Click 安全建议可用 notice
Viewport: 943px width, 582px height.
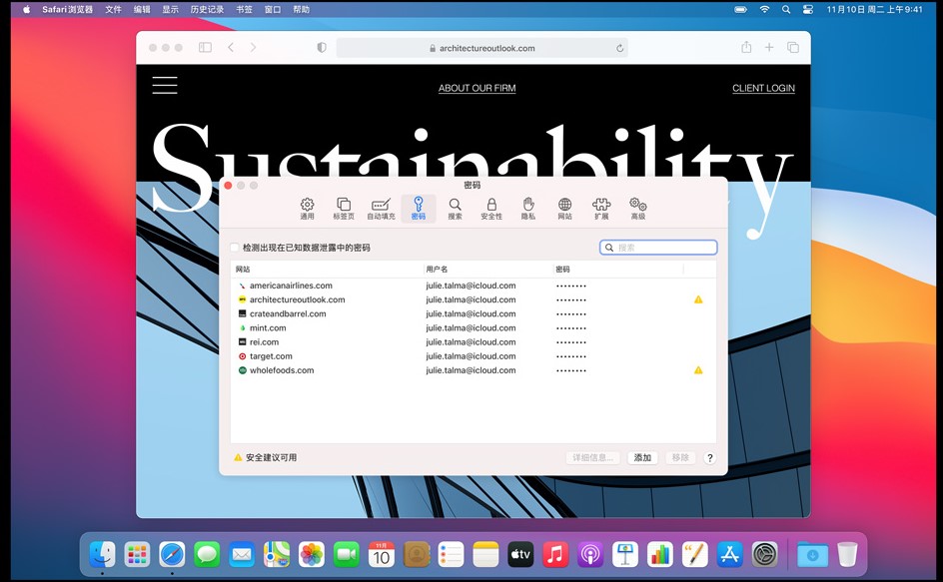click(x=266, y=457)
